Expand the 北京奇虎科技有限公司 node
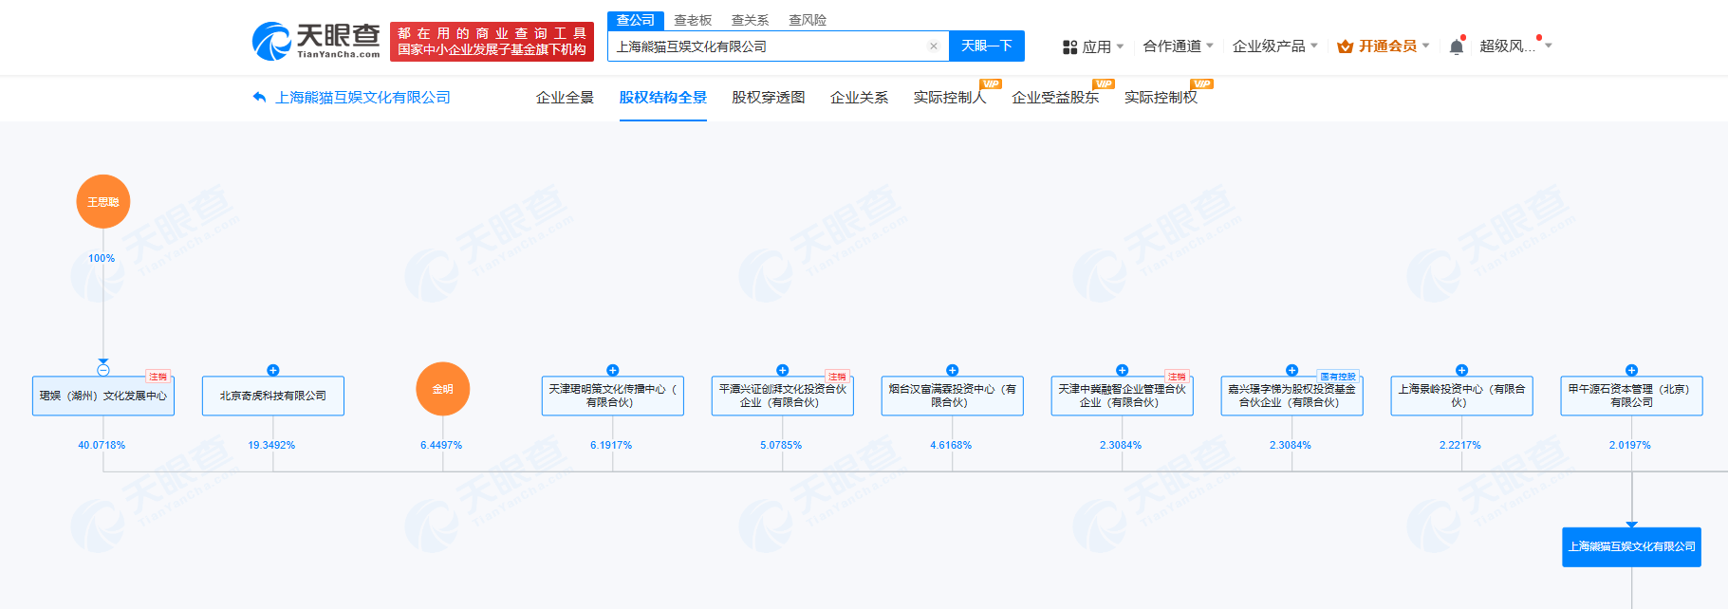This screenshot has width=1728, height=609. click(x=273, y=370)
